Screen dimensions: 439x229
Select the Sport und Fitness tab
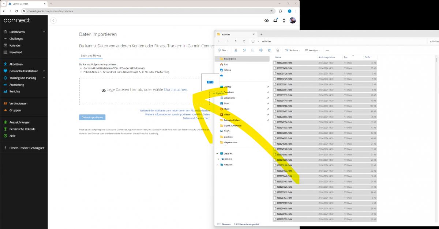91,56
